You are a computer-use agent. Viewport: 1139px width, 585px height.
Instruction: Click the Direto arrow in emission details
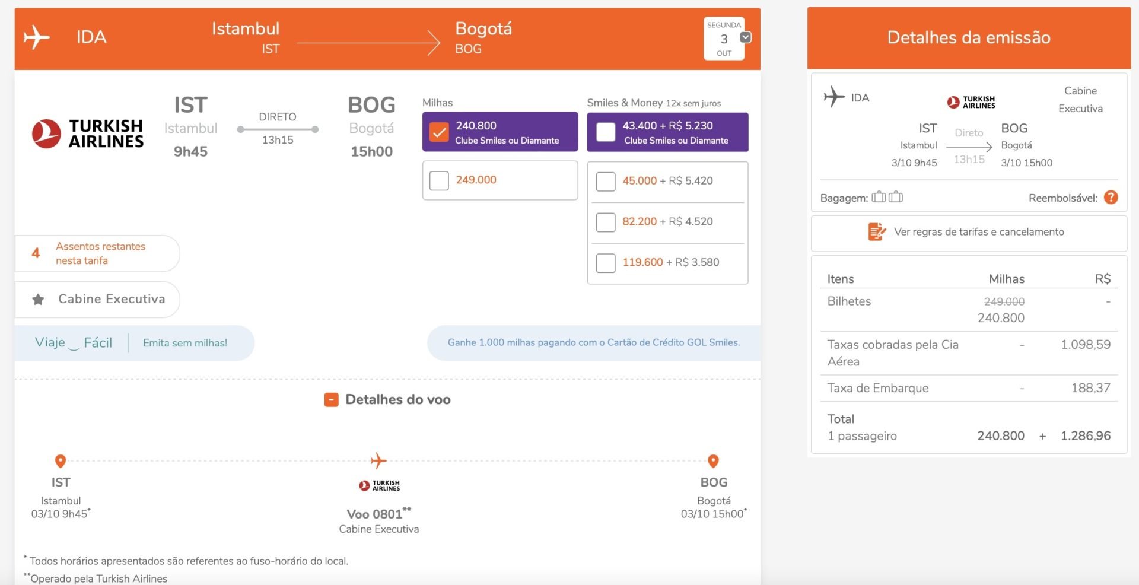(969, 146)
